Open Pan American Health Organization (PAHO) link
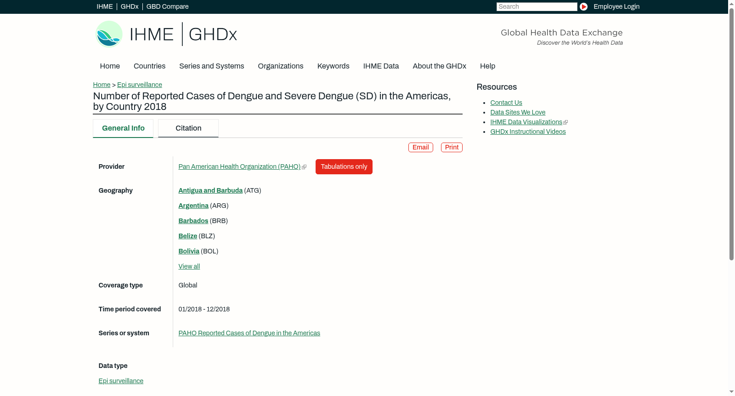Image resolution: width=735 pixels, height=396 pixels. (239, 166)
